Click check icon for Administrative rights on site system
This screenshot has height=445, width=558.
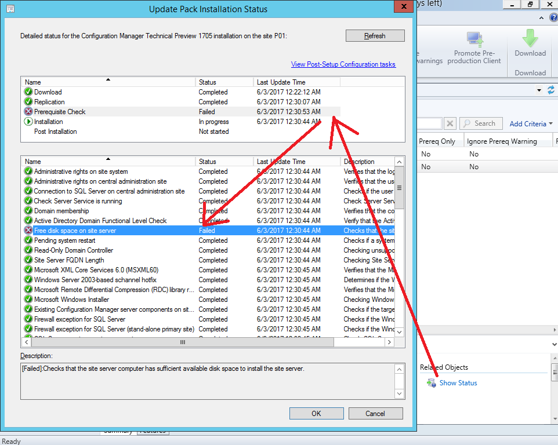click(28, 172)
